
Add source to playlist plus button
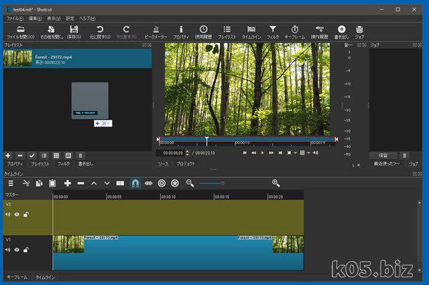tap(8, 156)
